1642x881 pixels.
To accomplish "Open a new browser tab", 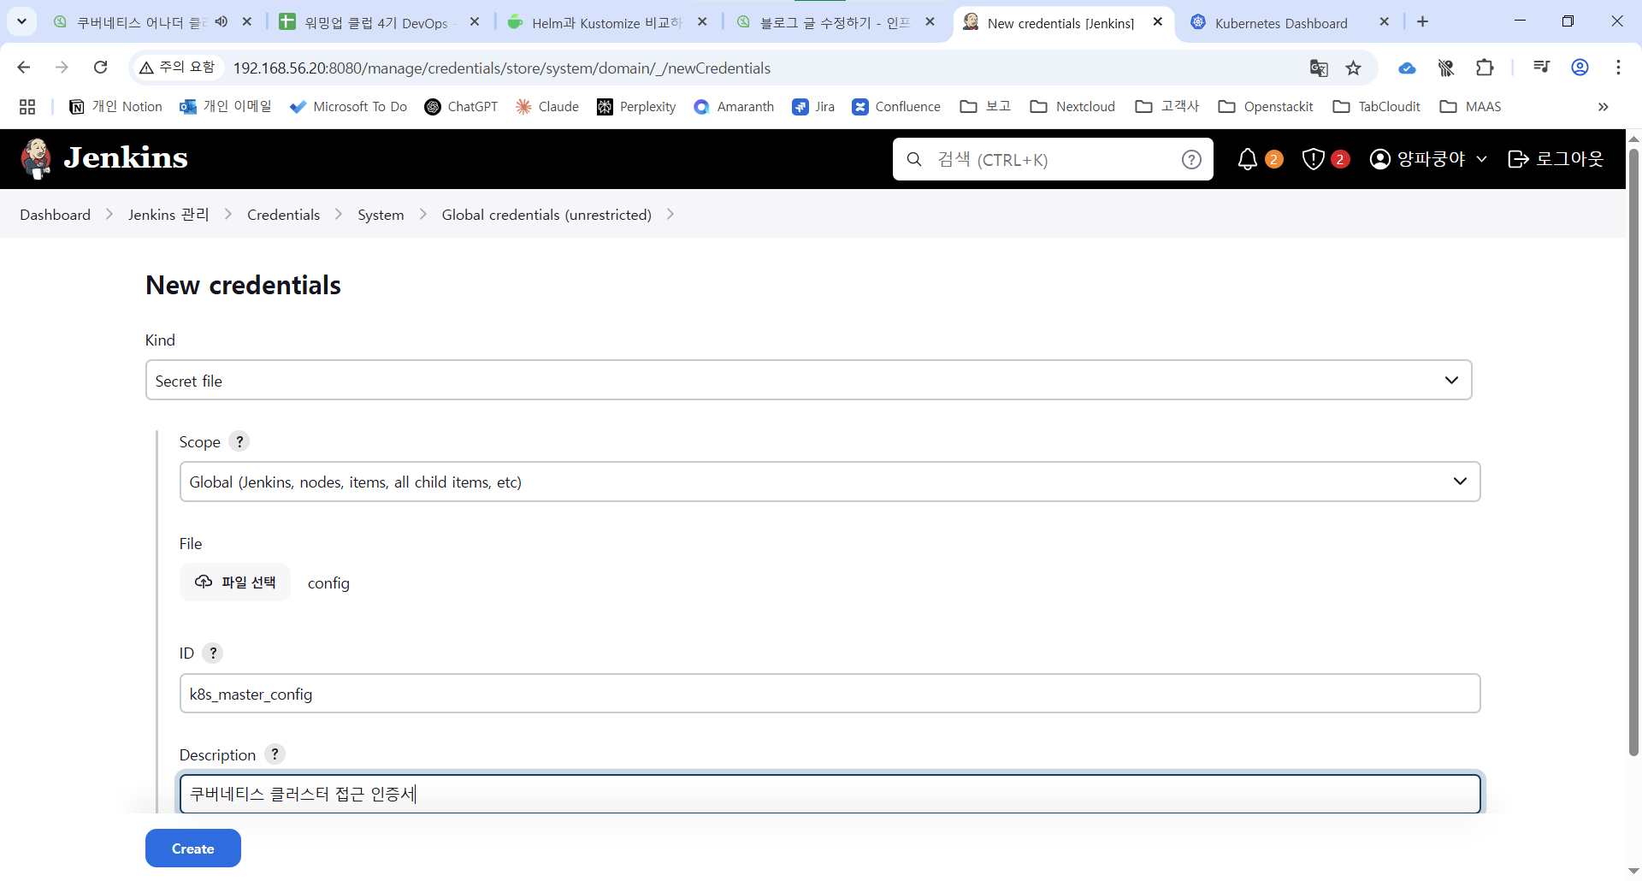I will tap(1422, 22).
